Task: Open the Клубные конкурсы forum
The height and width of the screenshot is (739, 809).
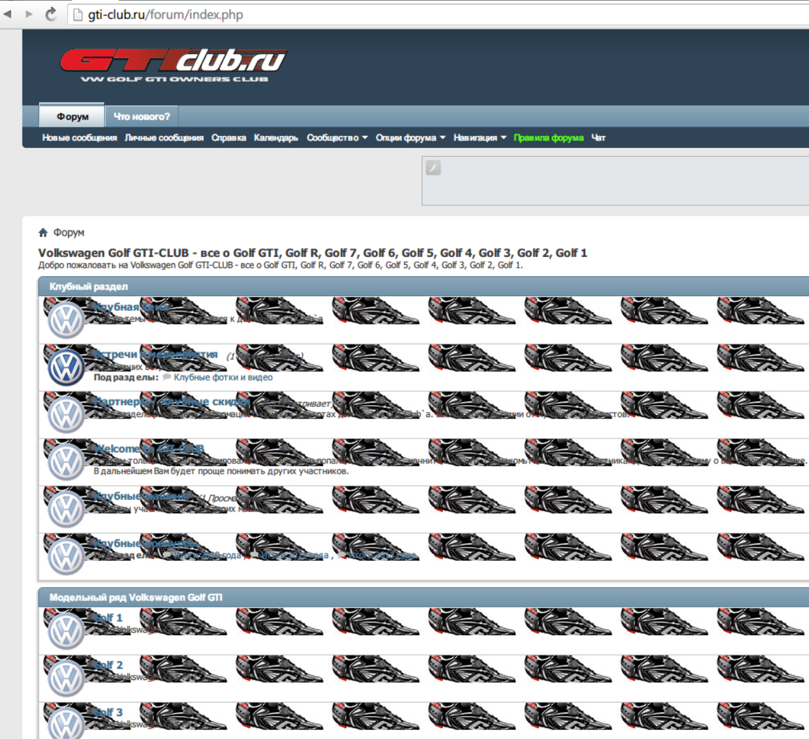Action: (x=145, y=544)
